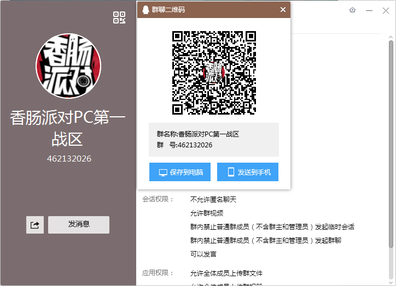Click the 会话权限 label
This screenshot has width=396, height=286.
point(158,199)
